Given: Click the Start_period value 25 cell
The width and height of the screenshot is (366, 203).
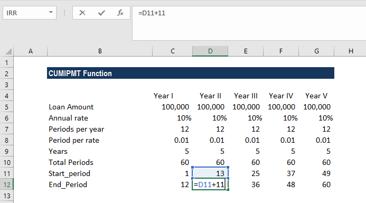Looking at the screenshot, I should [246, 173].
